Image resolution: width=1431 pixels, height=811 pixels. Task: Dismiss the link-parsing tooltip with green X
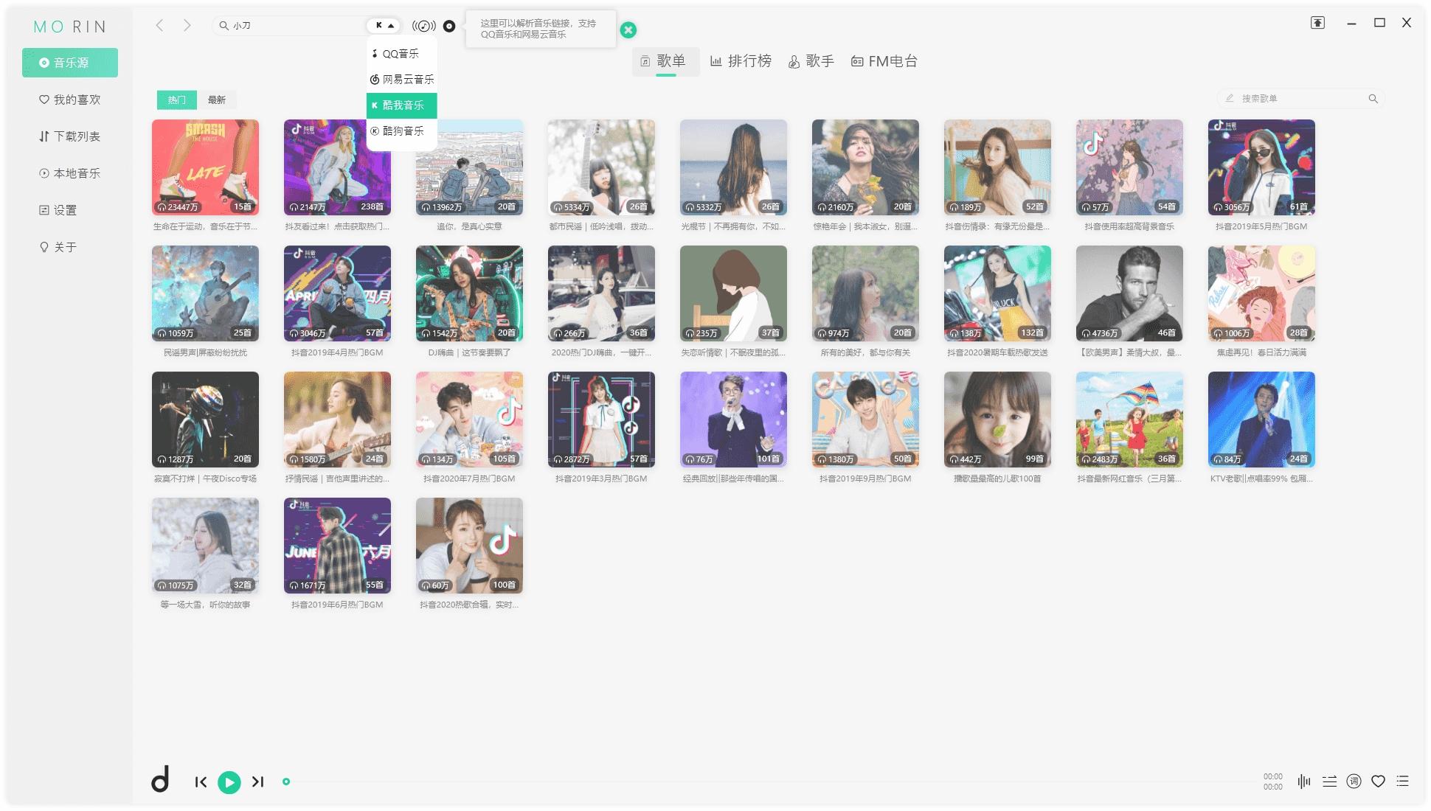(628, 29)
